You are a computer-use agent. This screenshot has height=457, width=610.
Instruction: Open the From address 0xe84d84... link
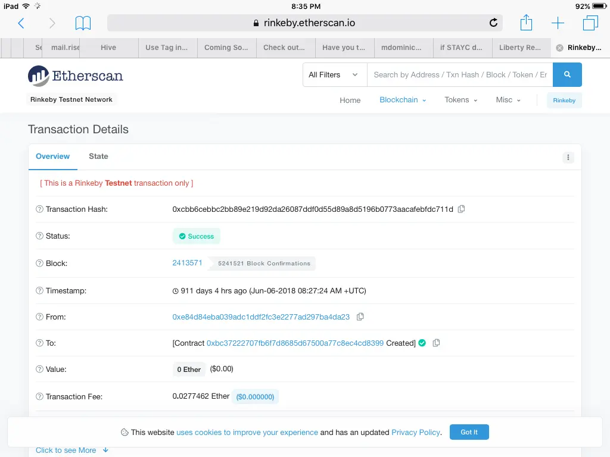coord(261,317)
